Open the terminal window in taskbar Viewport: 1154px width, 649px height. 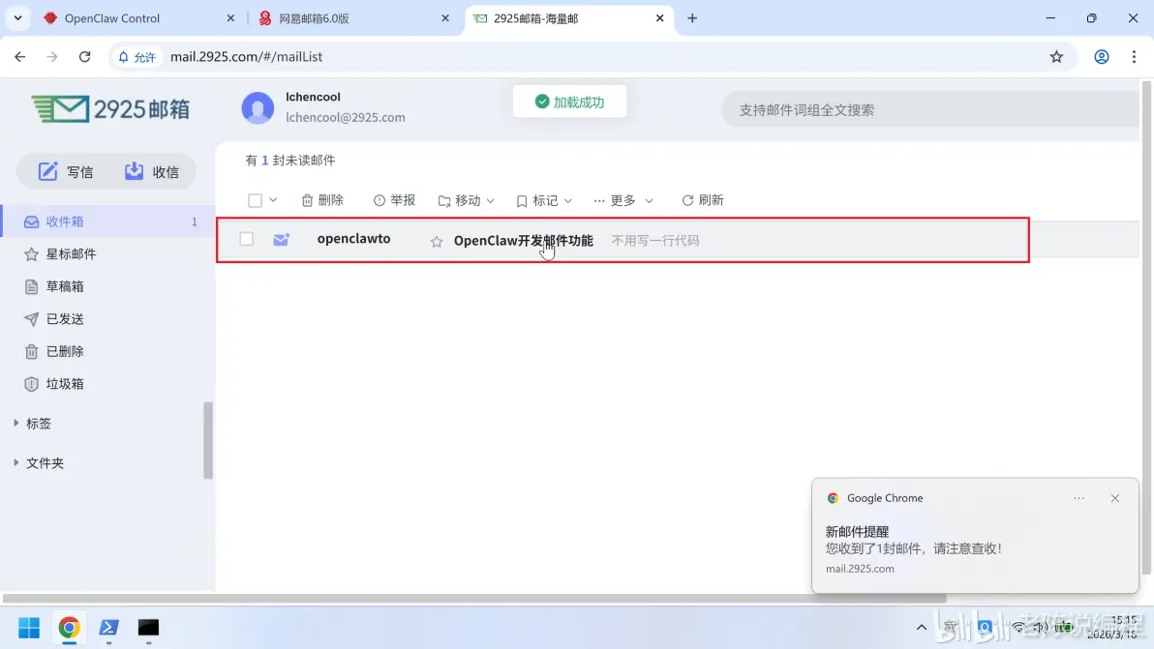coord(149,628)
